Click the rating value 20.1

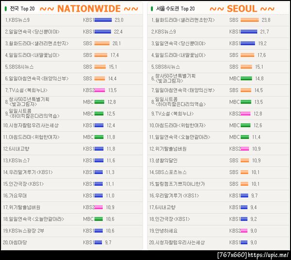(x=116, y=43)
